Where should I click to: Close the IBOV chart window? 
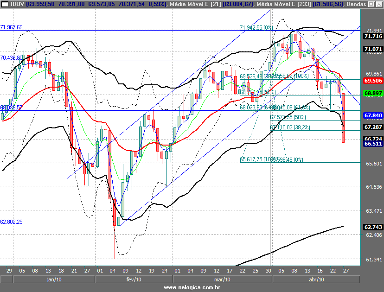pos(378,4)
